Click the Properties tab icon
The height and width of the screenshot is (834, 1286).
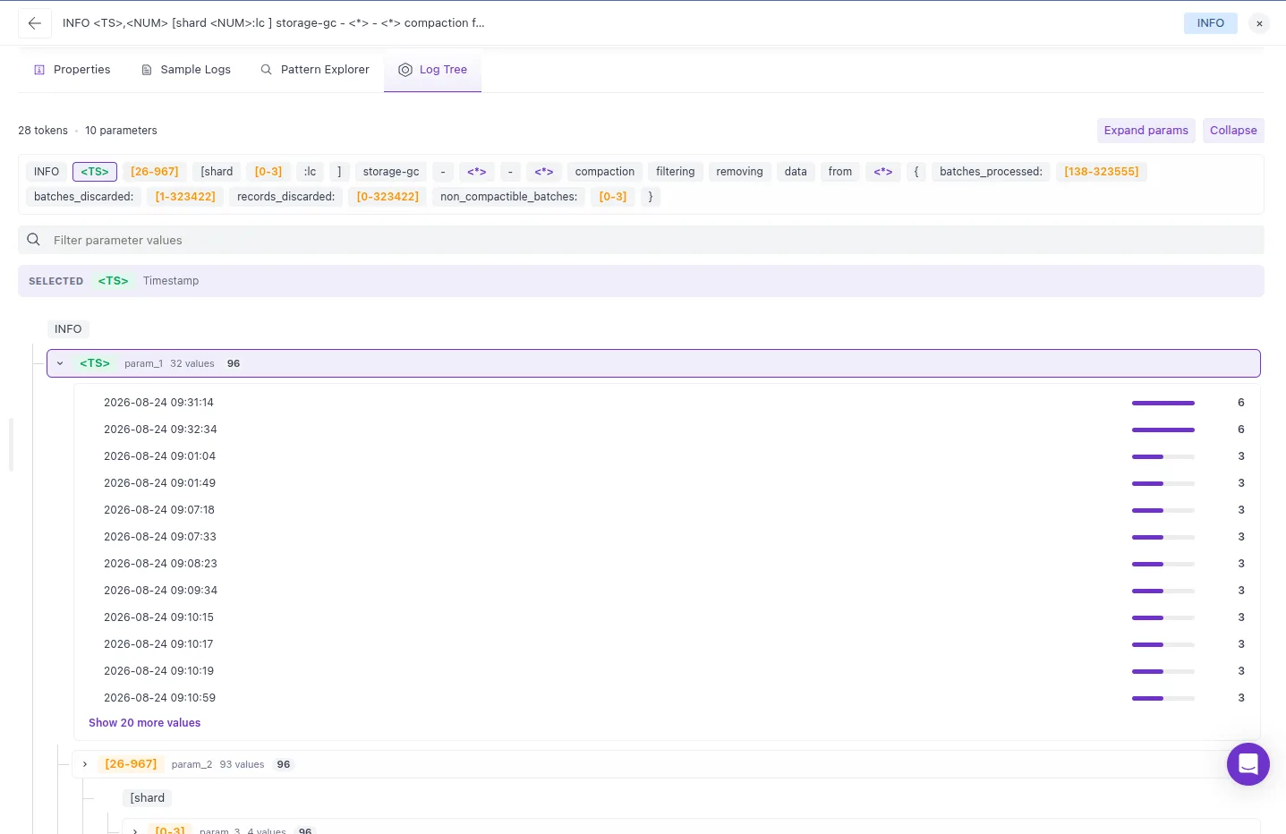[39, 70]
